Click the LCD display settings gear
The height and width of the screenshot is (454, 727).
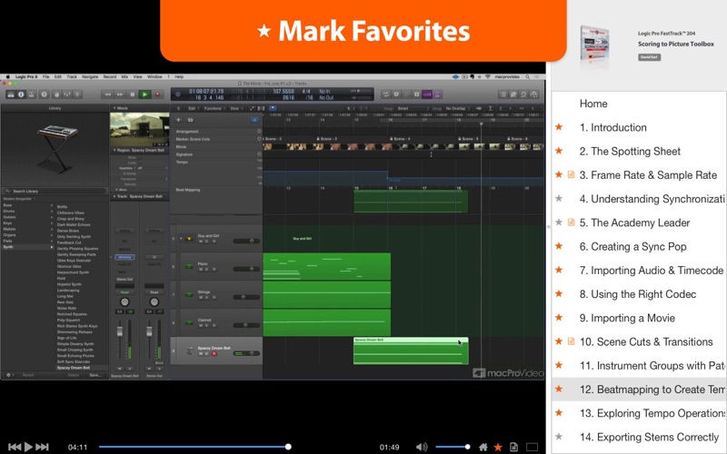tap(177, 94)
